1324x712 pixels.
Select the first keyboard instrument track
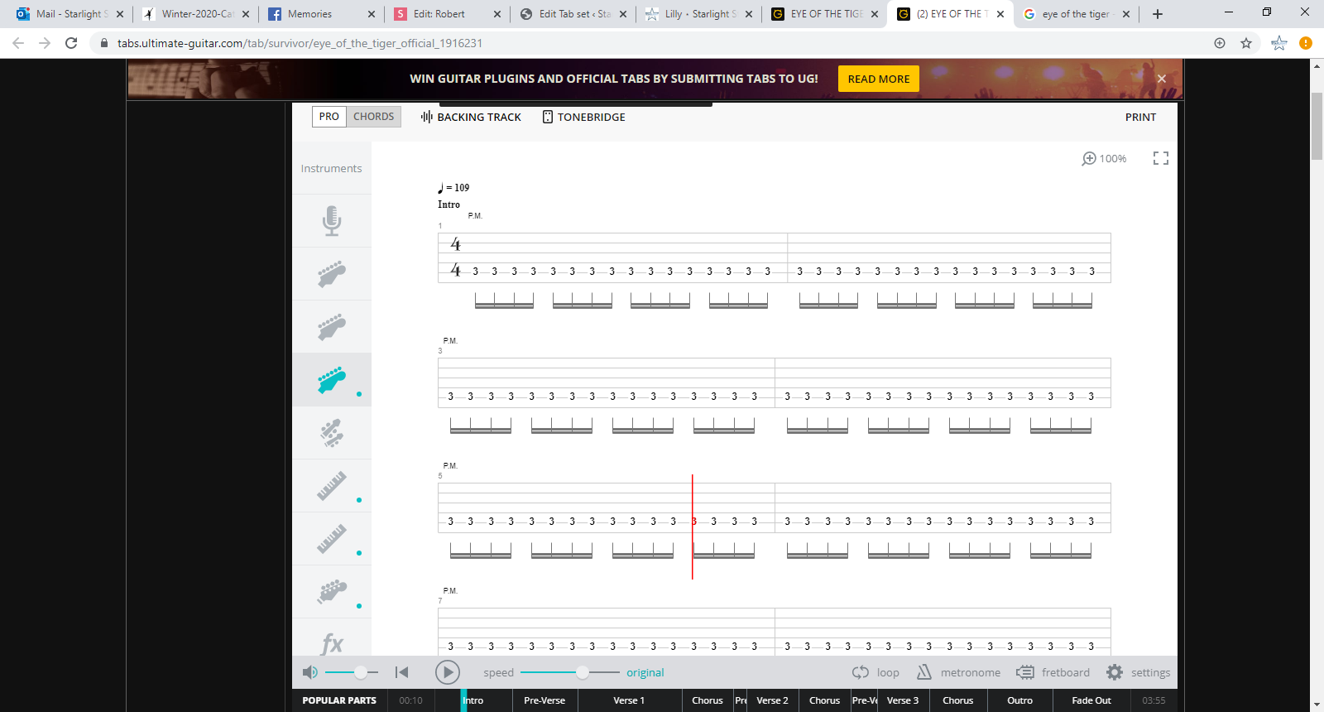332,486
